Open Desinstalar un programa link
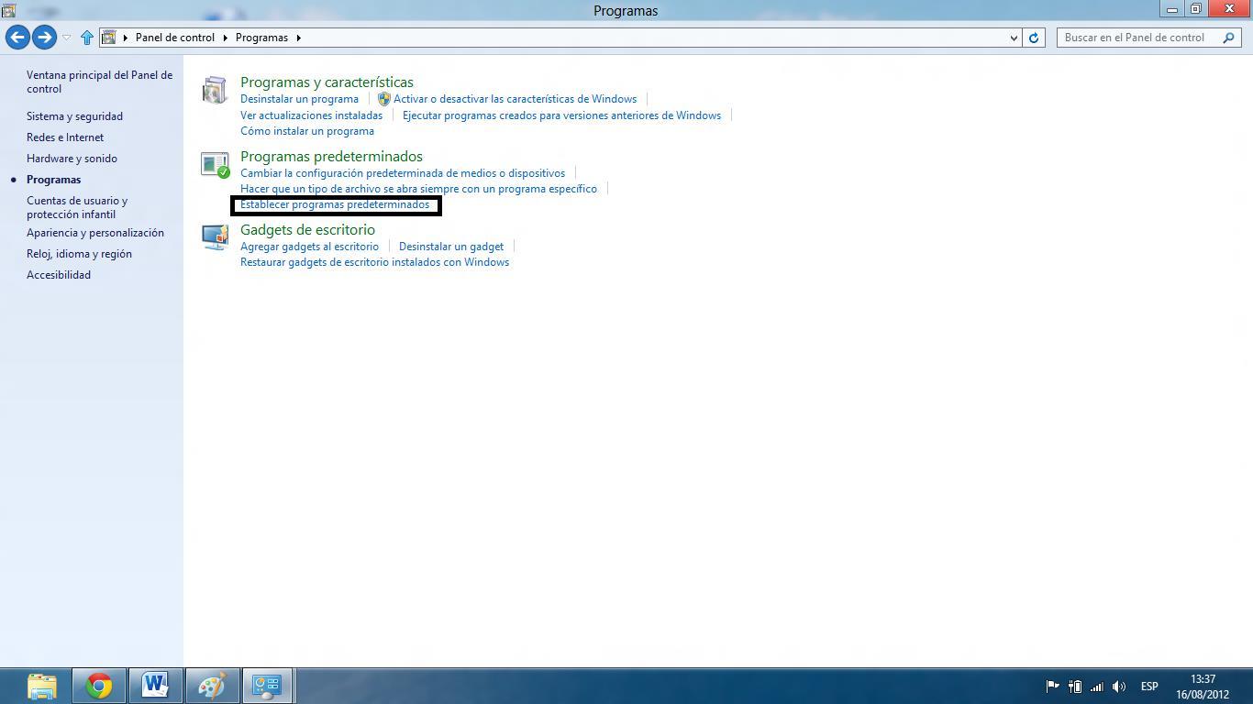Viewport: 1253px width, 704px height. [299, 99]
